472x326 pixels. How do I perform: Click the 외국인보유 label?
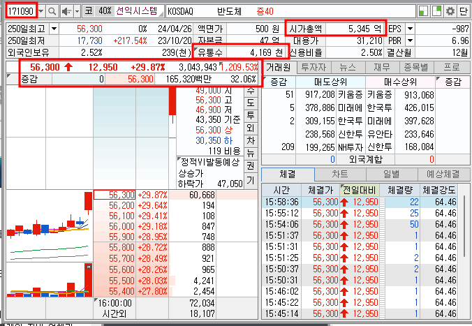point(28,52)
